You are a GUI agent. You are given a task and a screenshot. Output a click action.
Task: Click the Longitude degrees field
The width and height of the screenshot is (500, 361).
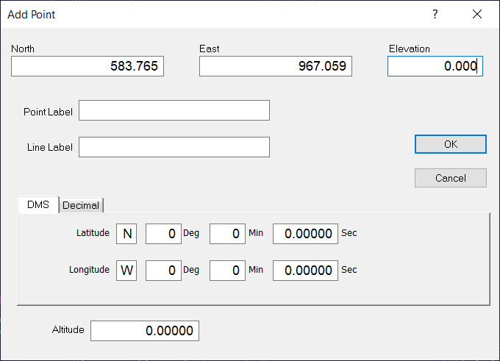click(x=163, y=271)
